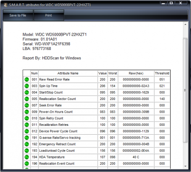Select the Spin Up Time attribute name
191x172 pixels.
point(48,86)
